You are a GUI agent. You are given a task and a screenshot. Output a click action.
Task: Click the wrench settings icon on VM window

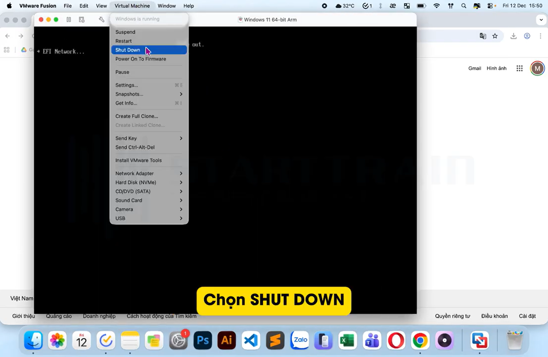coord(101,20)
